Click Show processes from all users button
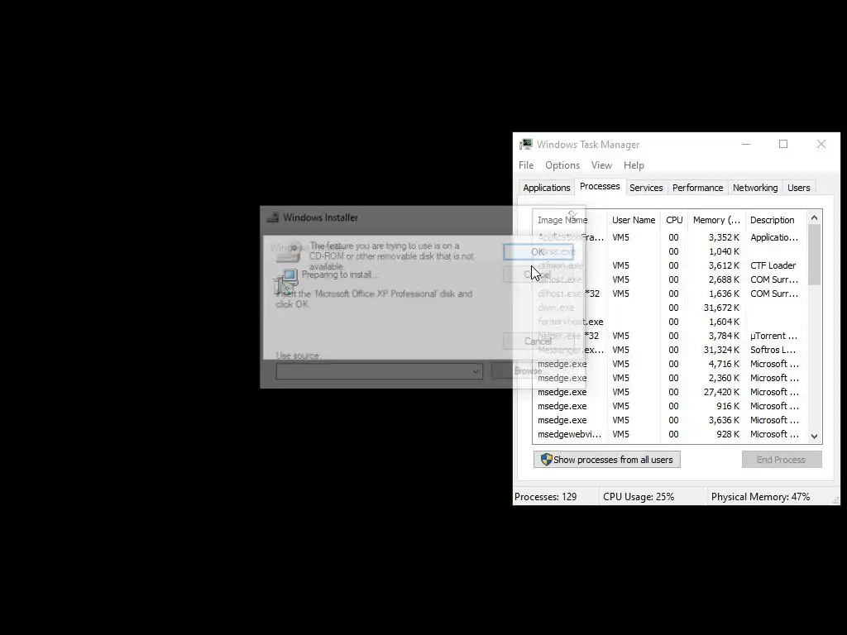The width and height of the screenshot is (847, 635). click(606, 460)
